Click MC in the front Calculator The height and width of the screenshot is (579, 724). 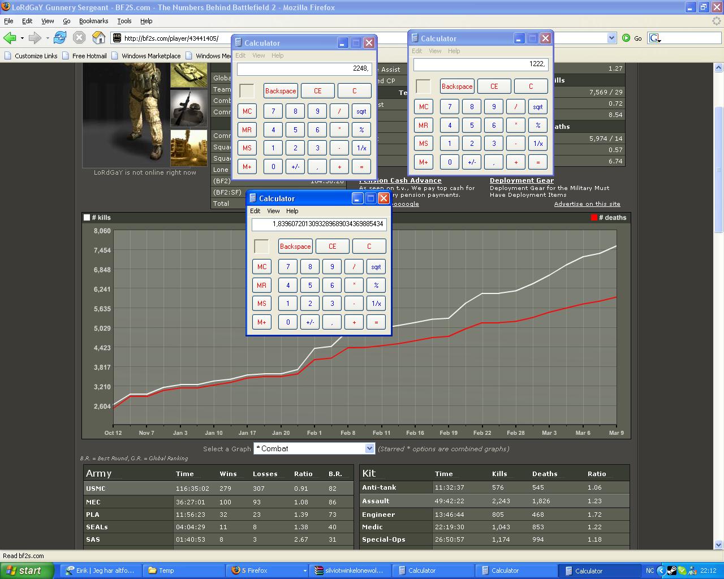(262, 267)
